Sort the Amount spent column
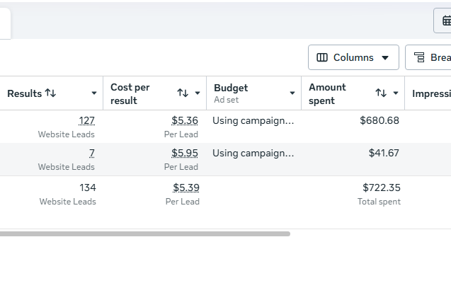The height and width of the screenshot is (300, 451). [x=381, y=93]
